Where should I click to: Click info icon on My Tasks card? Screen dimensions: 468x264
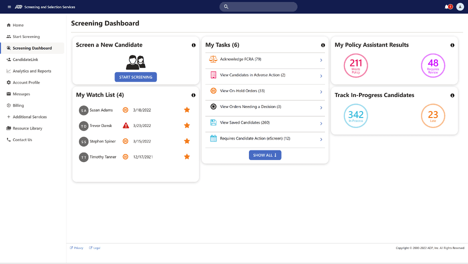[x=323, y=45]
